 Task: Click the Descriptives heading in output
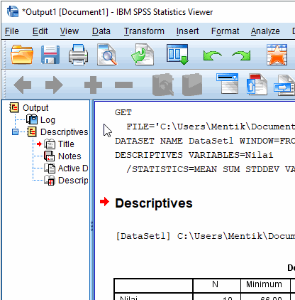(154, 203)
